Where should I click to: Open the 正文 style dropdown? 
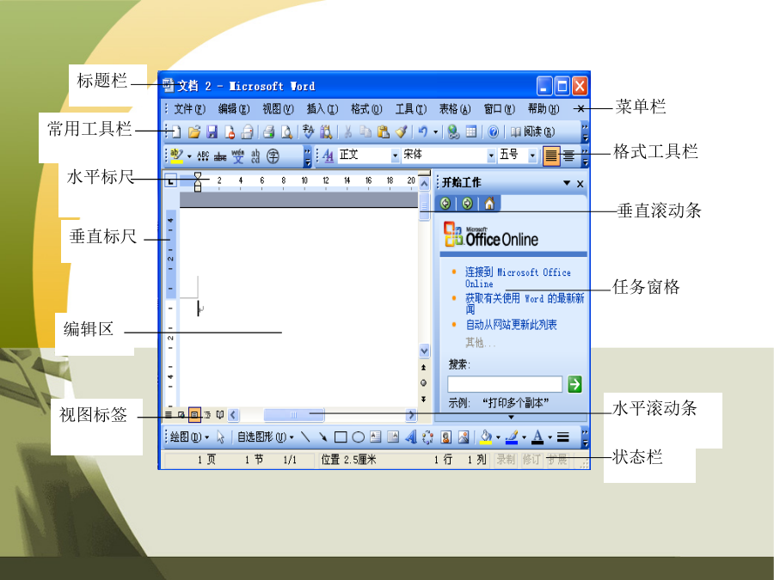(395, 156)
